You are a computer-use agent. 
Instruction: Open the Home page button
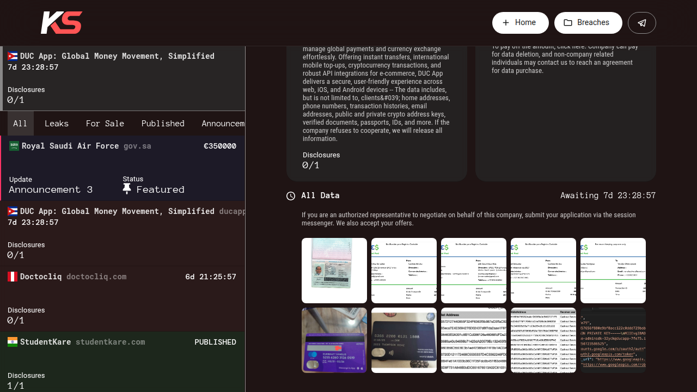tap(520, 23)
